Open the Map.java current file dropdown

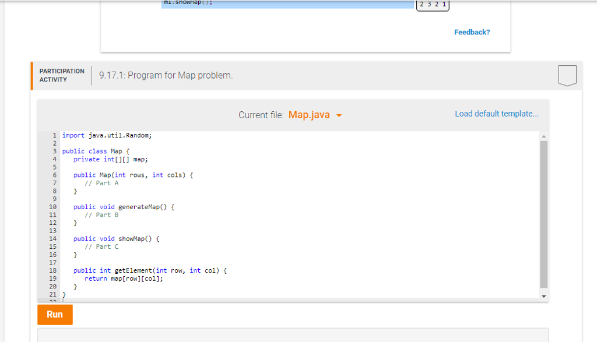tap(310, 114)
